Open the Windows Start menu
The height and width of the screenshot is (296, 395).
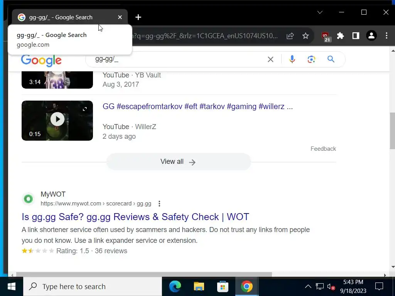(x=11, y=286)
